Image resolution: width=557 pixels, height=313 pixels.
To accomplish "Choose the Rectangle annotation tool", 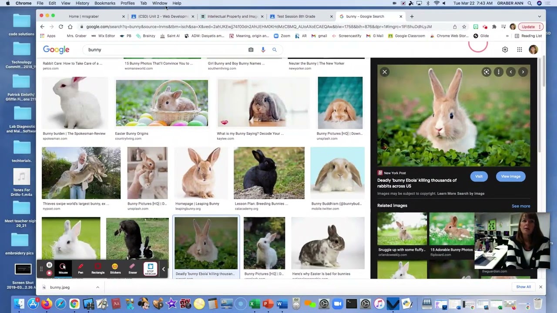I will [x=98, y=269].
